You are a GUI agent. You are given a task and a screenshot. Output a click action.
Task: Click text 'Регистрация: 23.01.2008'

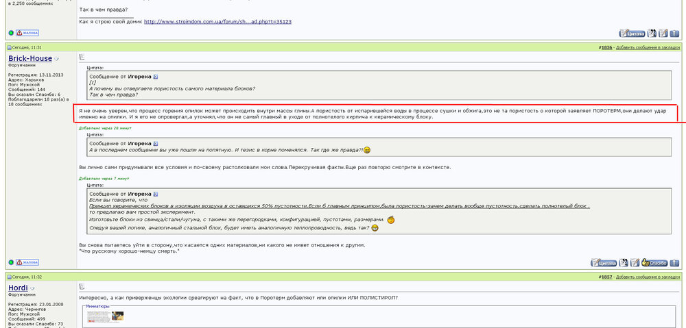tap(36, 305)
